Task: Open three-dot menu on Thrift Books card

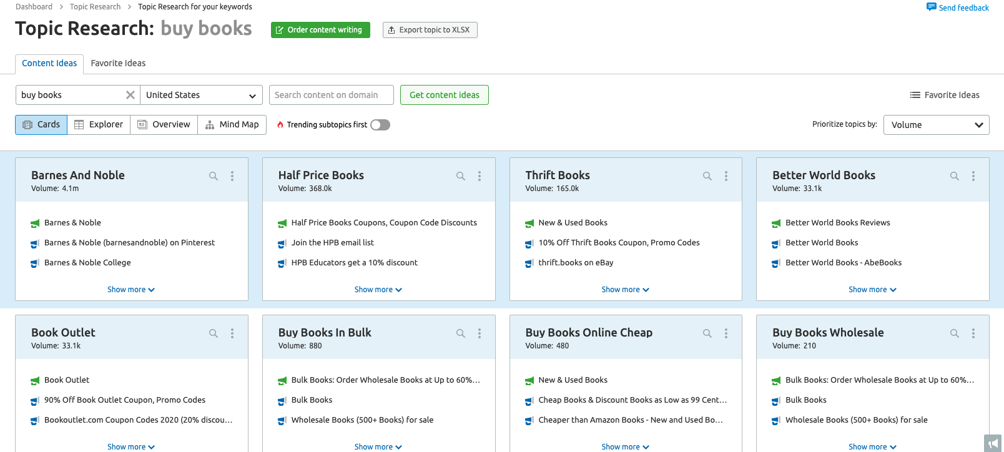Action: [726, 176]
